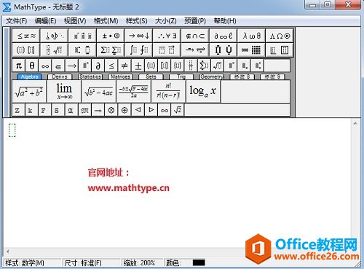364x269 pixels.
Task: Insert the not-equal symbol ≠
Action: point(124,66)
